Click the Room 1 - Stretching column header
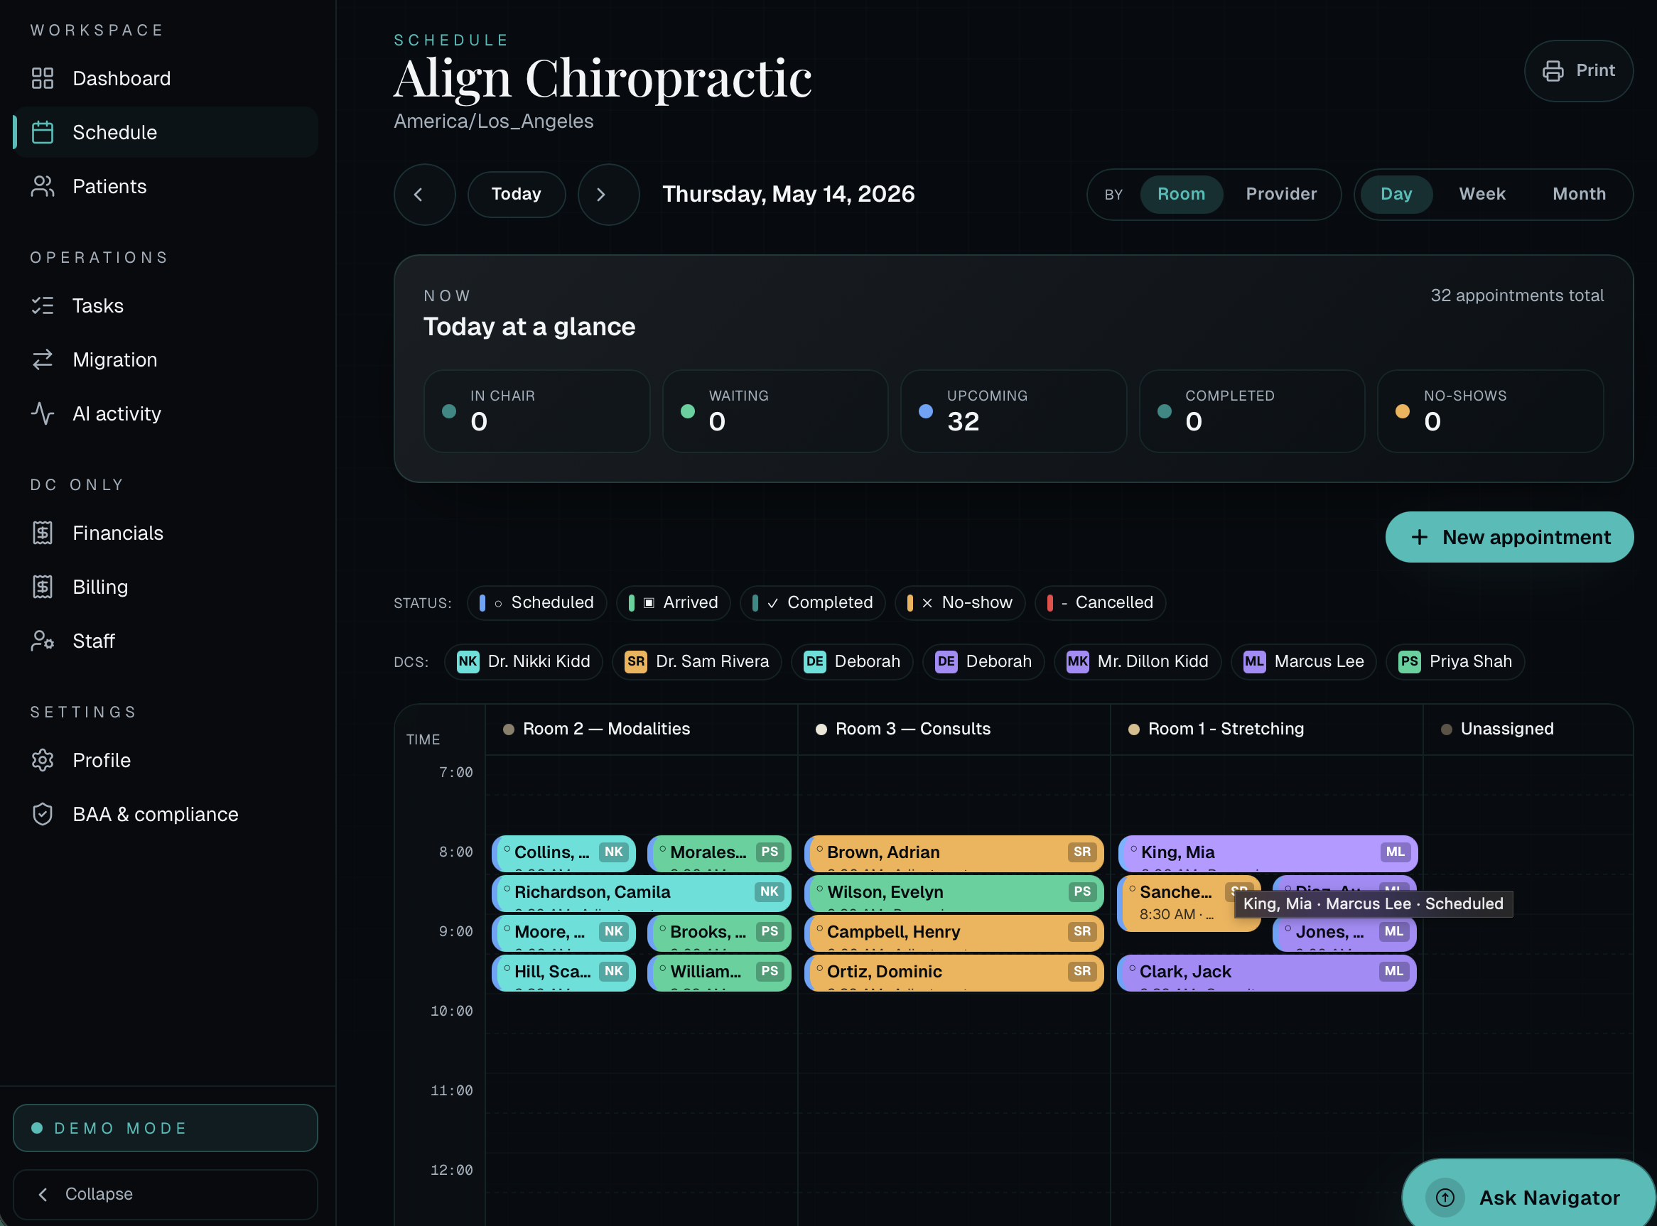This screenshot has width=1657, height=1226. point(1266,729)
